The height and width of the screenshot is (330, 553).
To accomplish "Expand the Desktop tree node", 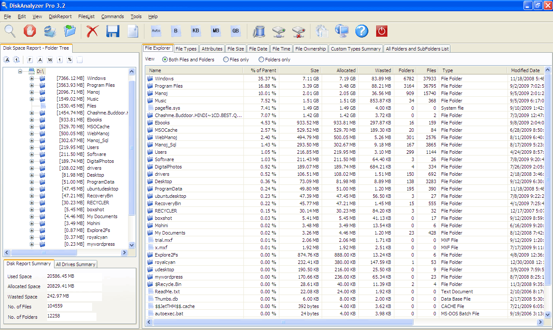I will [32, 175].
